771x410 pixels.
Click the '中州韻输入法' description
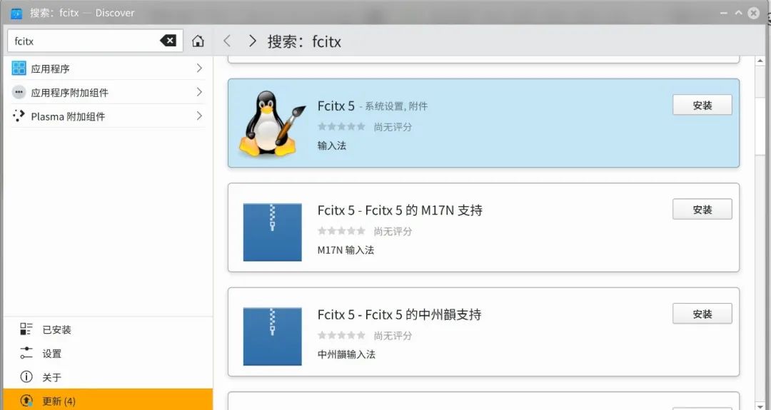(x=346, y=354)
